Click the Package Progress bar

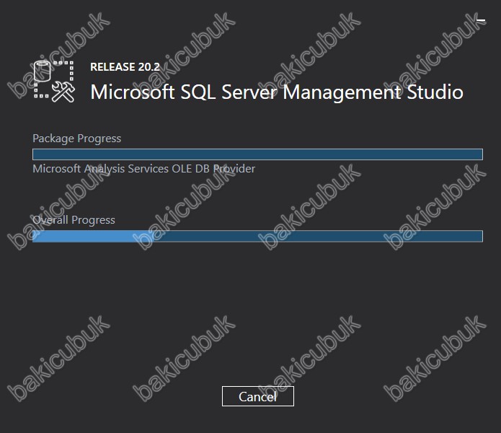pyautogui.click(x=257, y=154)
